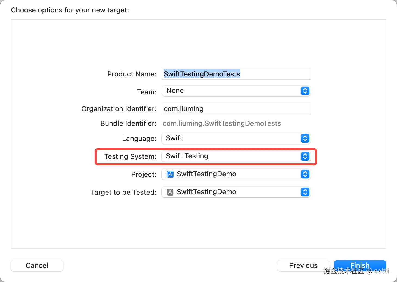Image resolution: width=397 pixels, height=282 pixels.
Task: Click the Team popup chevron arrows
Action: click(x=305, y=91)
